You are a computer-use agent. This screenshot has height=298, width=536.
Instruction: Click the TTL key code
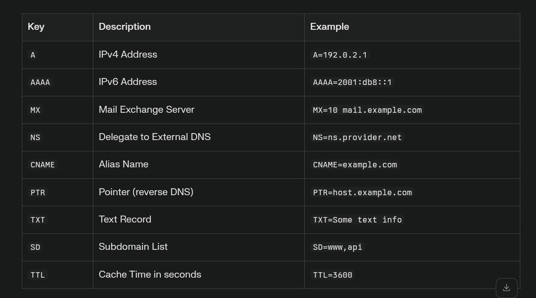[x=38, y=275]
